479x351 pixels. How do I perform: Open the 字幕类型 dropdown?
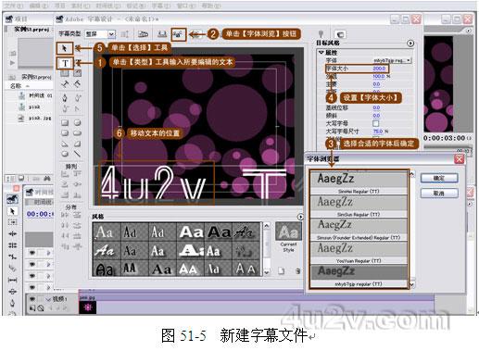(100, 34)
